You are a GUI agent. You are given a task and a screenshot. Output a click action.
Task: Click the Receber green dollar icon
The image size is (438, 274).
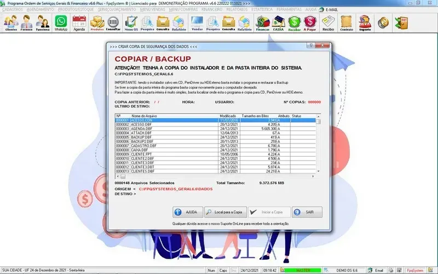[295, 22]
